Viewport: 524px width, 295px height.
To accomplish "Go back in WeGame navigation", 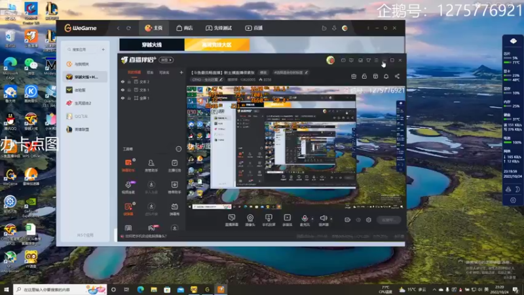I will (118, 28).
